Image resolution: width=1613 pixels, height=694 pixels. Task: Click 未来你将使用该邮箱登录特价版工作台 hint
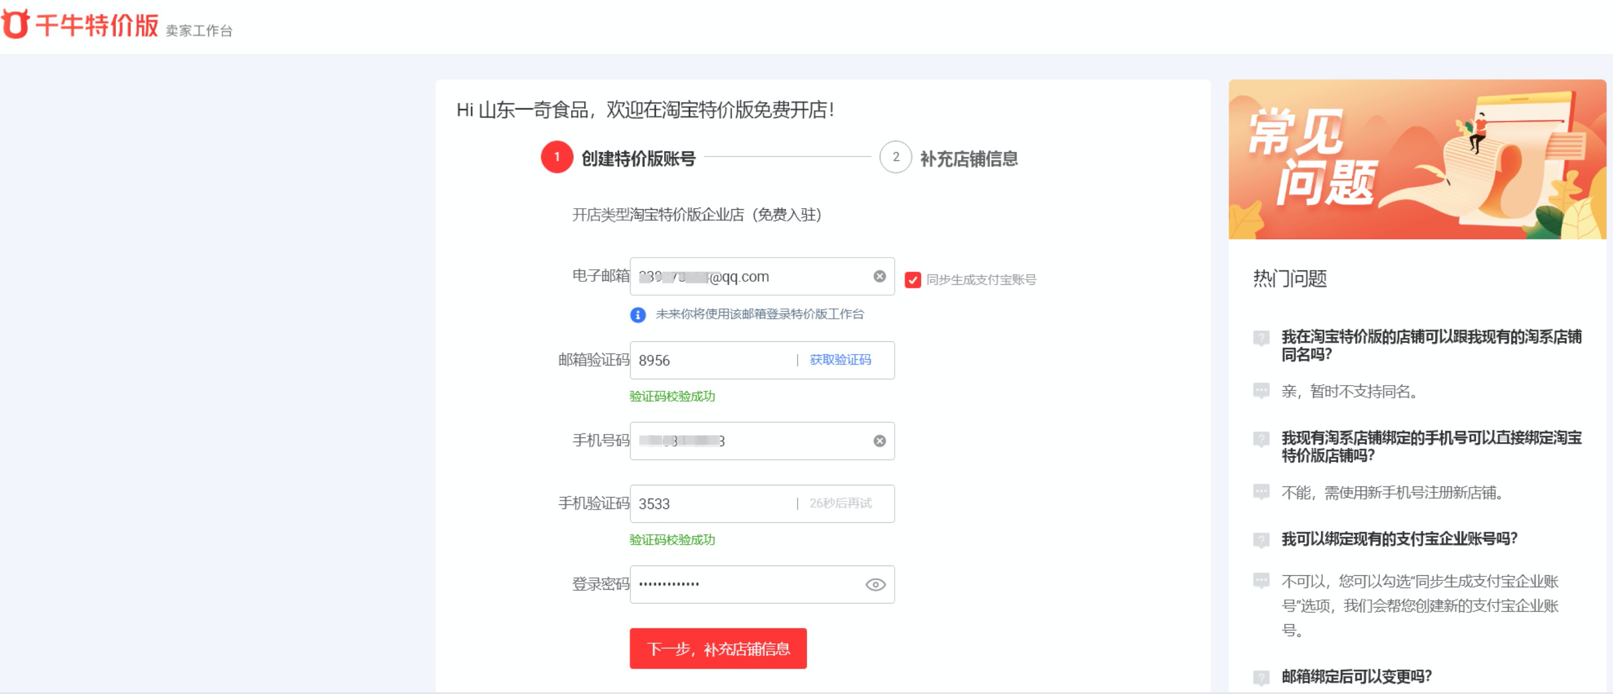point(759,314)
